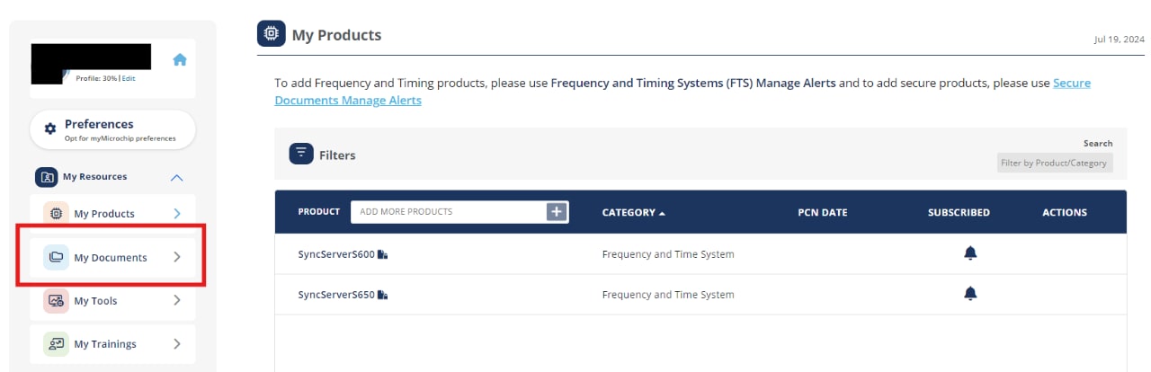The width and height of the screenshot is (1151, 372).
Task: Click the home icon in profile card
Action: tap(180, 60)
